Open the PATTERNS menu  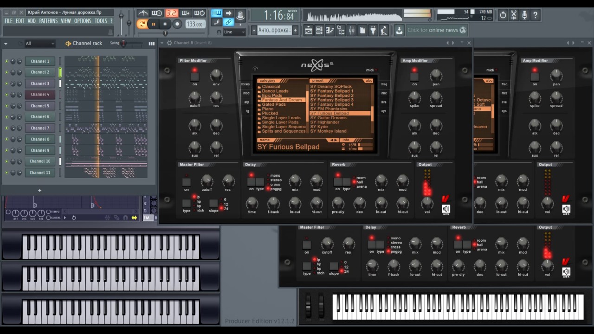pos(48,21)
